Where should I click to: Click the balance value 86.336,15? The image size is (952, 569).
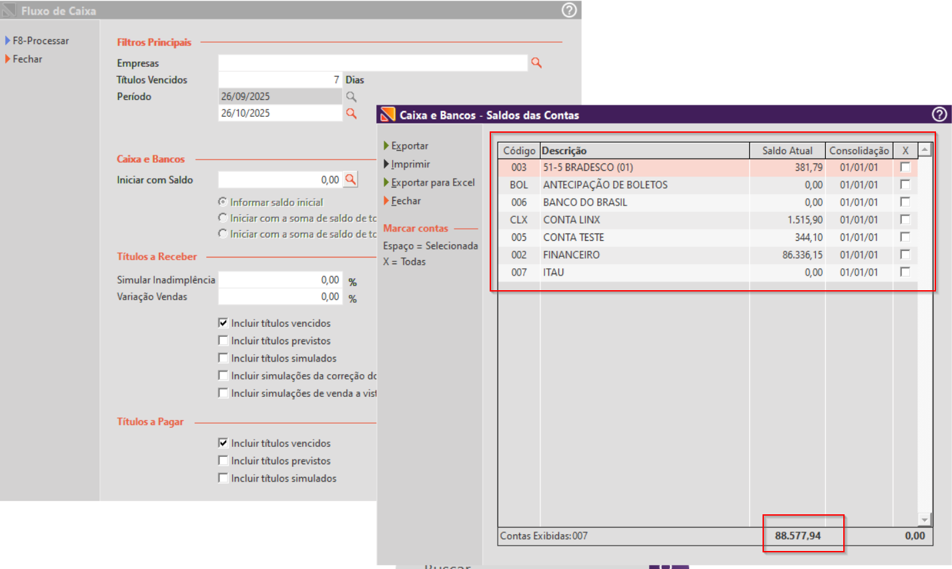[803, 255]
